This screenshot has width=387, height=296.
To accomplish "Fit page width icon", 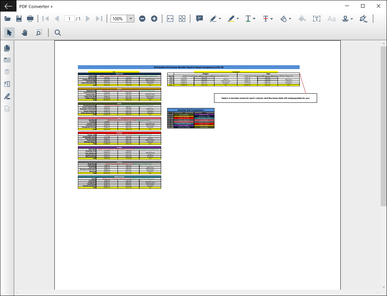I will tap(170, 19).
